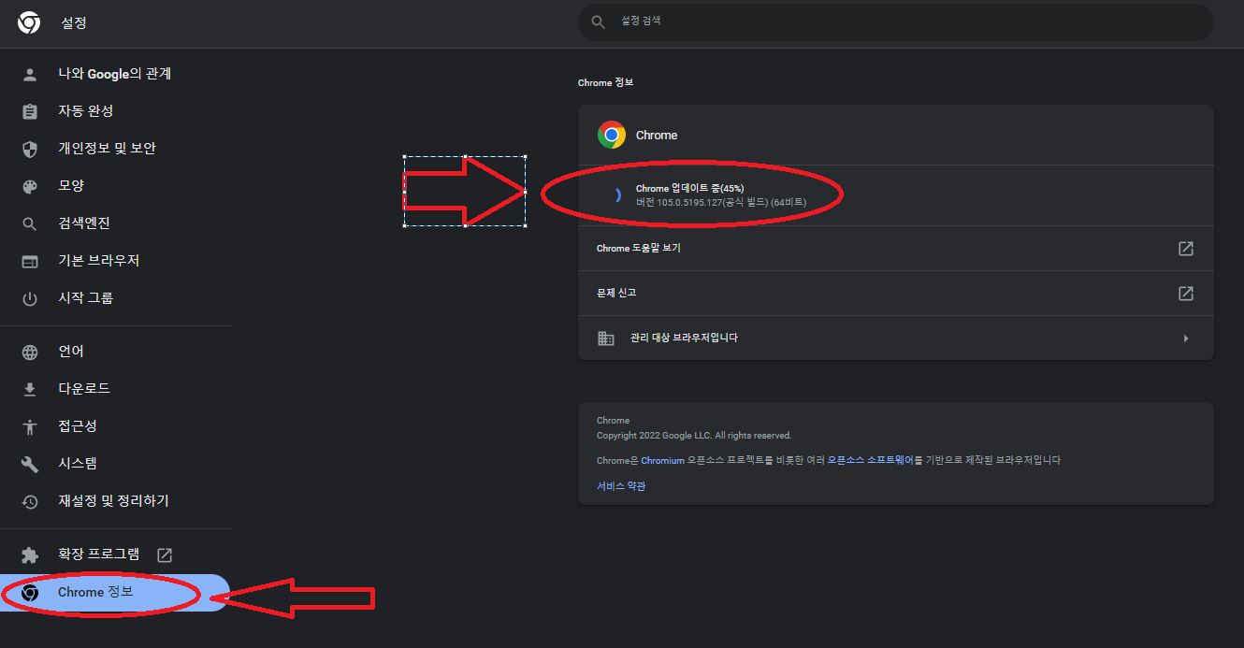Open the Chrome 도움말 보기 link row

tap(895, 249)
